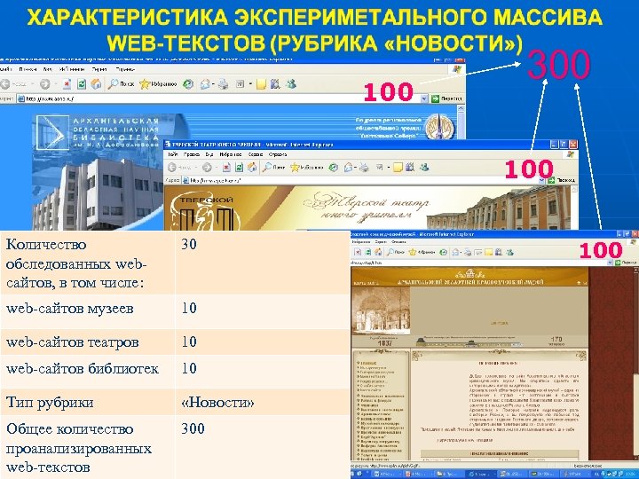
Task: Click Forward arrow in theatre browser window
Action: tap(207, 168)
